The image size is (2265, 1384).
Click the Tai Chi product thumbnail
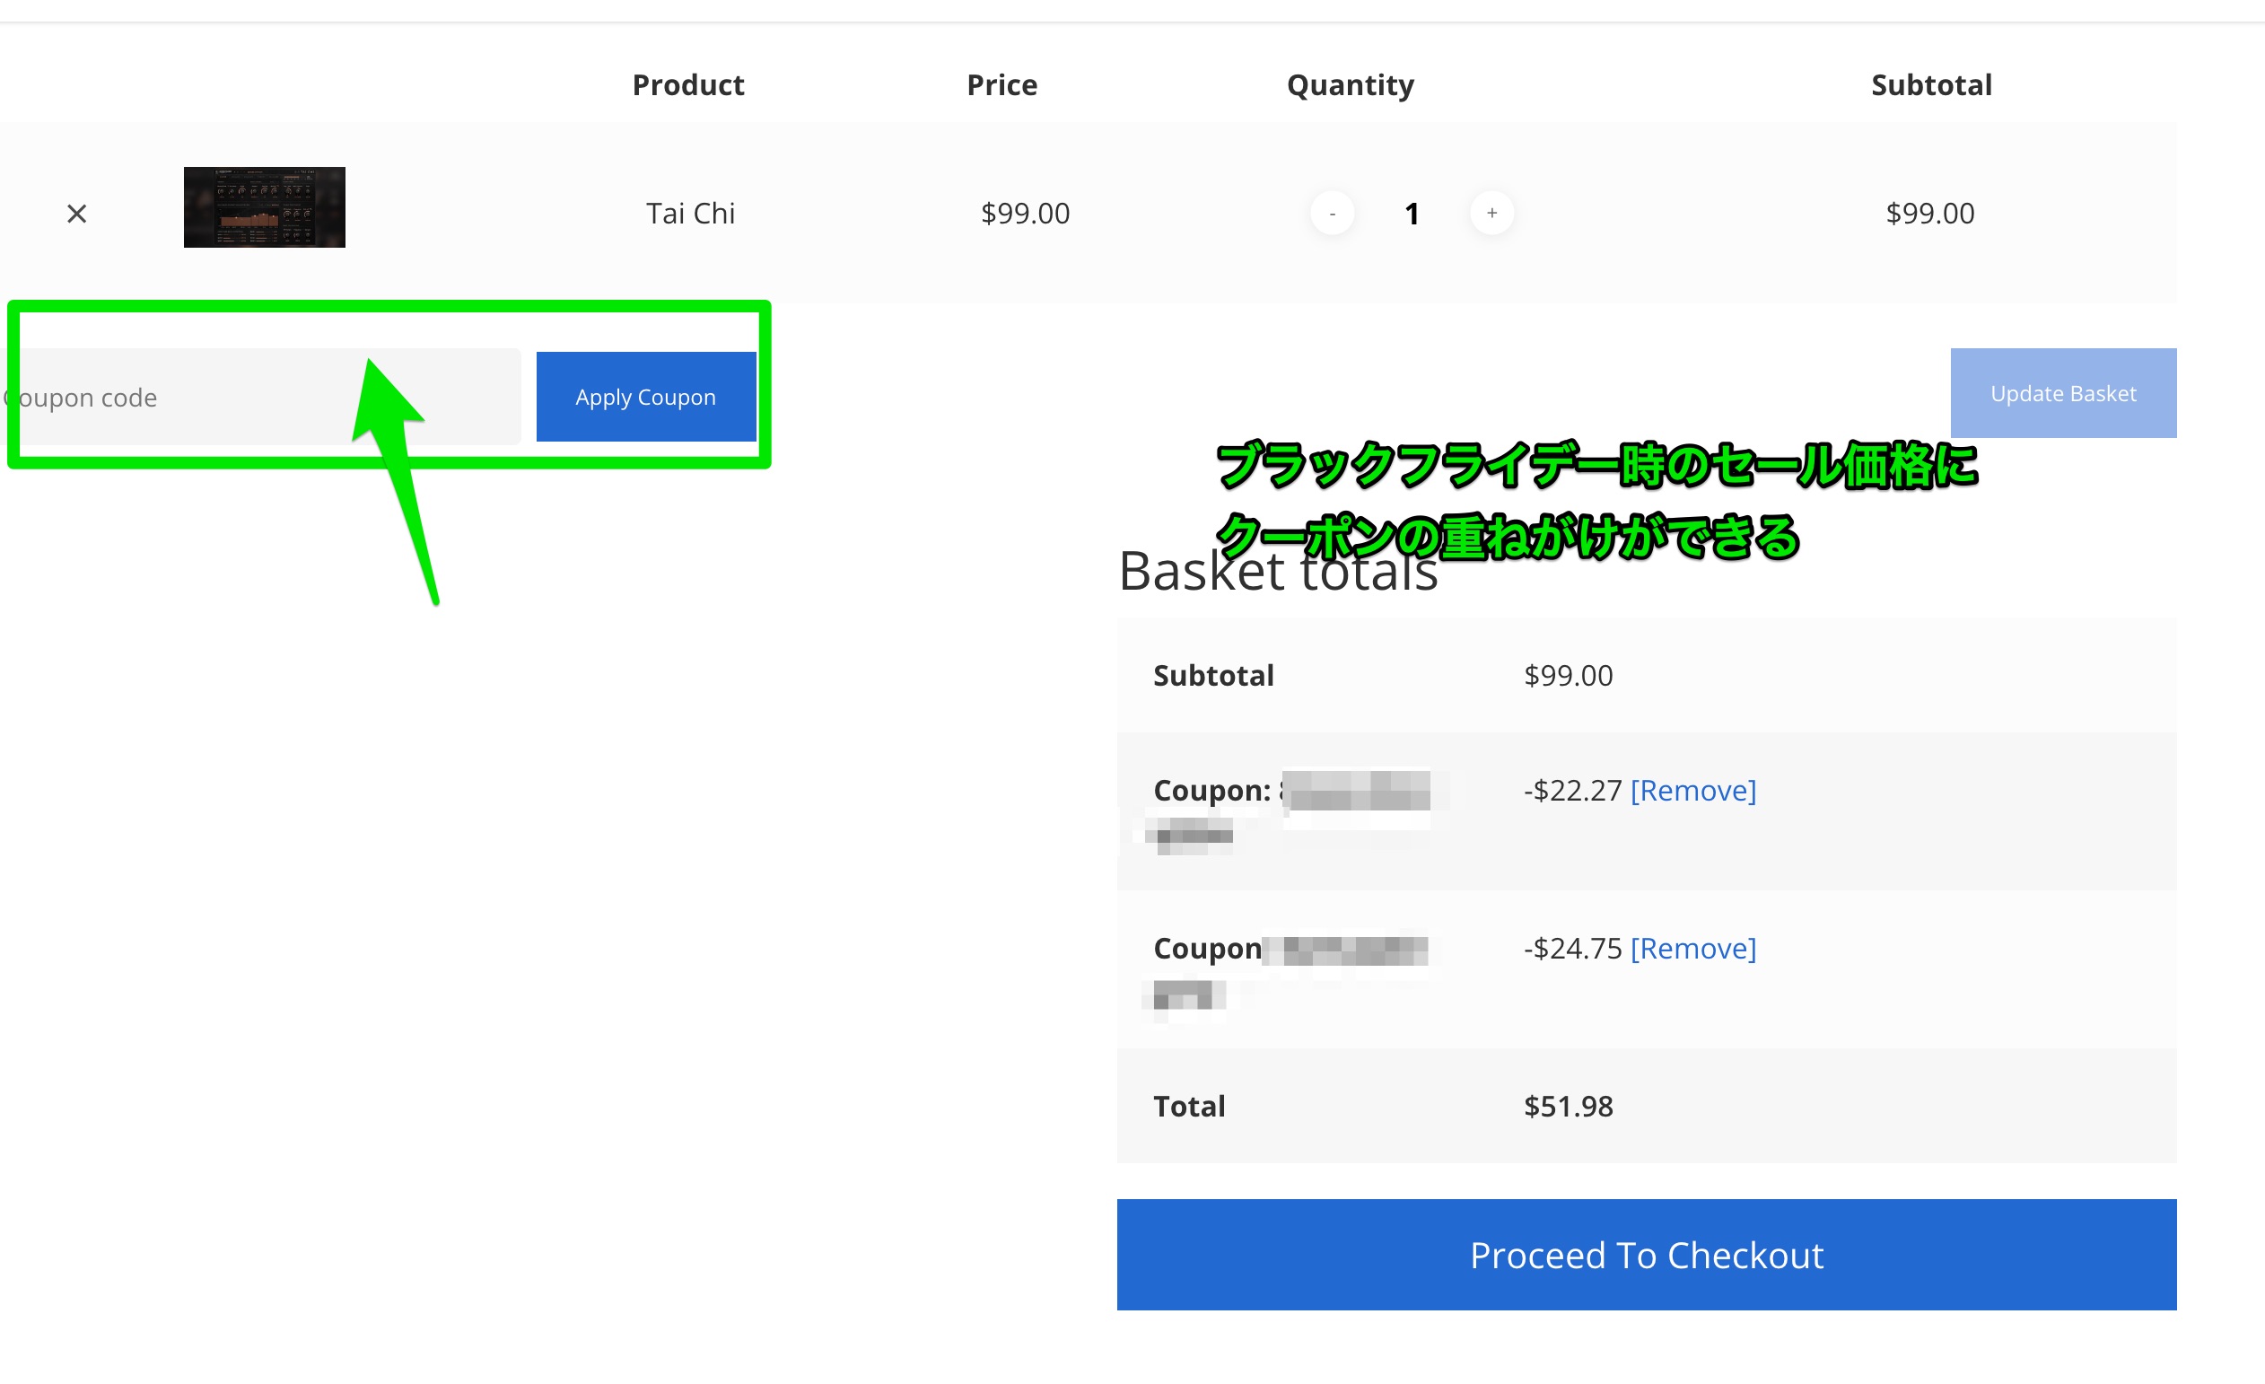coord(264,207)
